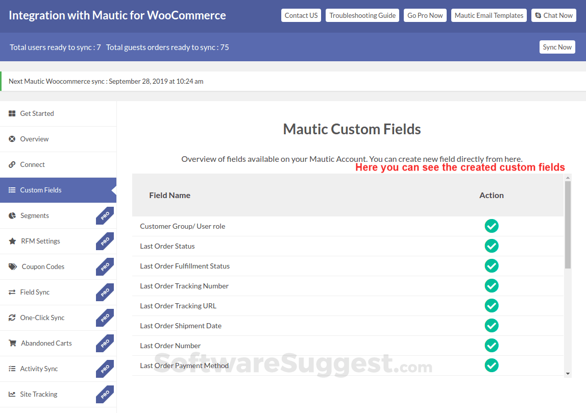Click the Connect link-chain icon
586x413 pixels.
pyautogui.click(x=12, y=164)
